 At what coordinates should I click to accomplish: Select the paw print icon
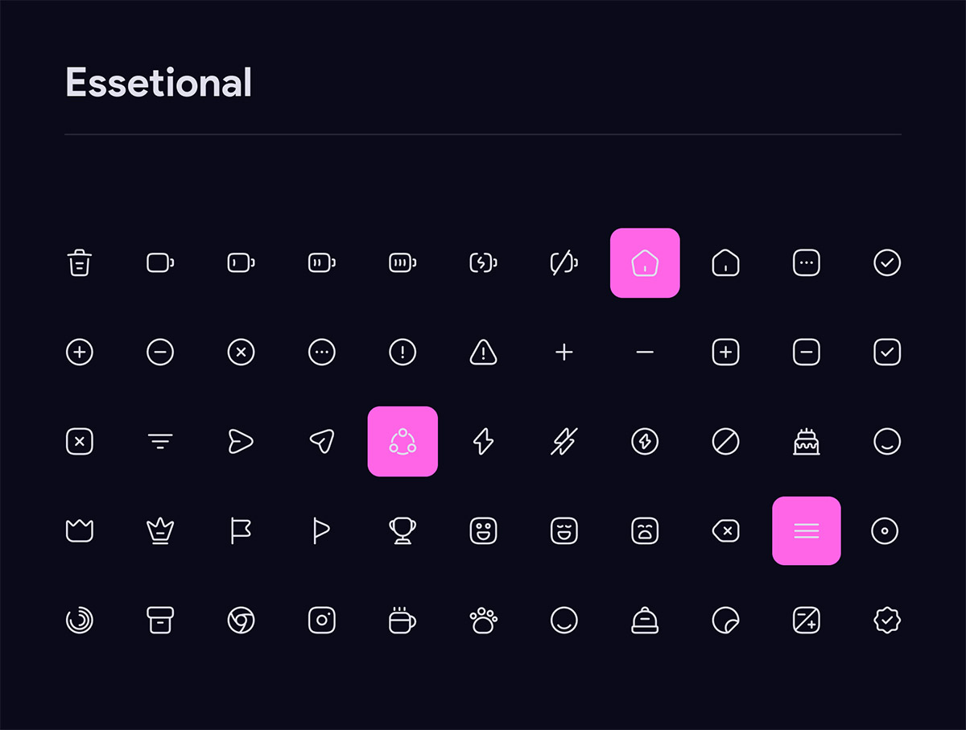point(483,620)
